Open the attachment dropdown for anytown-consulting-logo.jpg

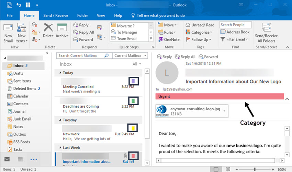point(225,111)
